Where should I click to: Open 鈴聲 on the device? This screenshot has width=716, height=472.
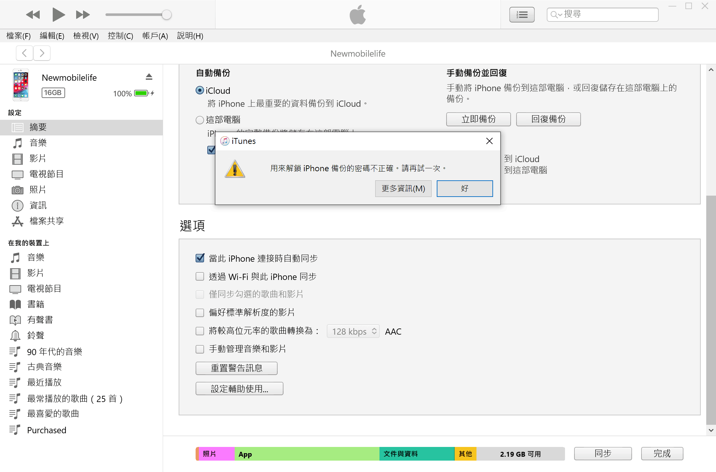[81, 336]
